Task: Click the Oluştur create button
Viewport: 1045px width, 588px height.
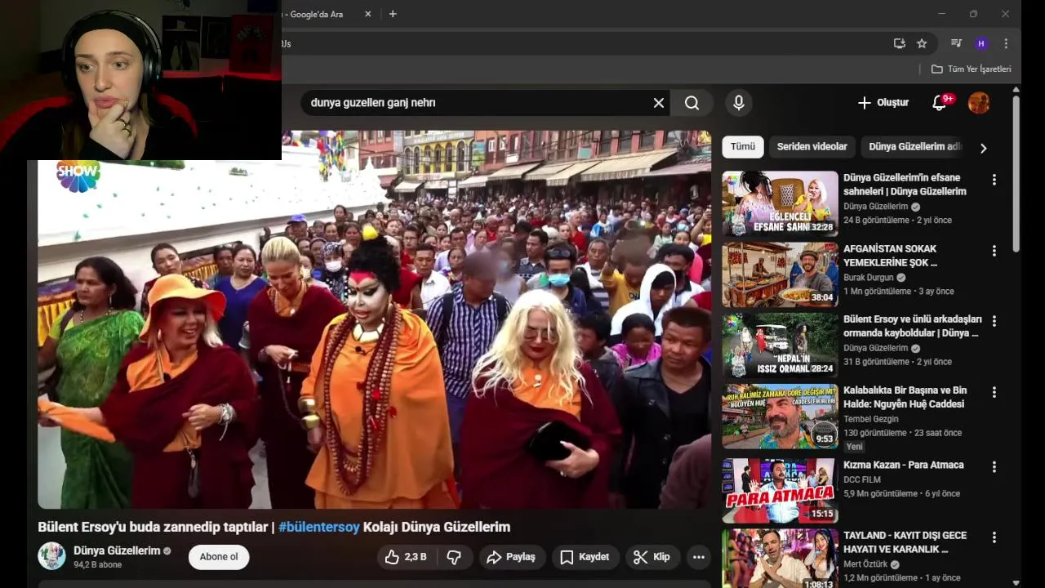Action: coord(883,103)
